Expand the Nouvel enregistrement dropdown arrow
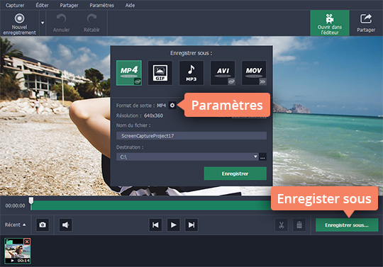 click(x=43, y=23)
